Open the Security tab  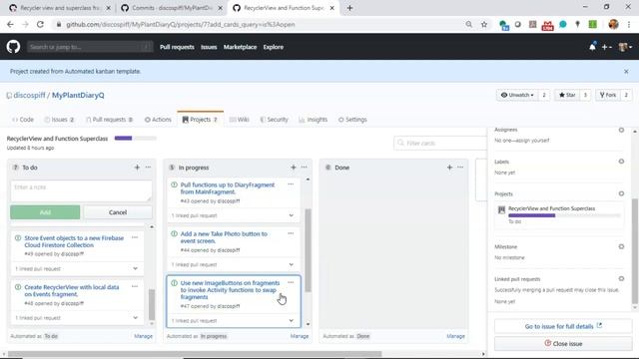point(274,120)
